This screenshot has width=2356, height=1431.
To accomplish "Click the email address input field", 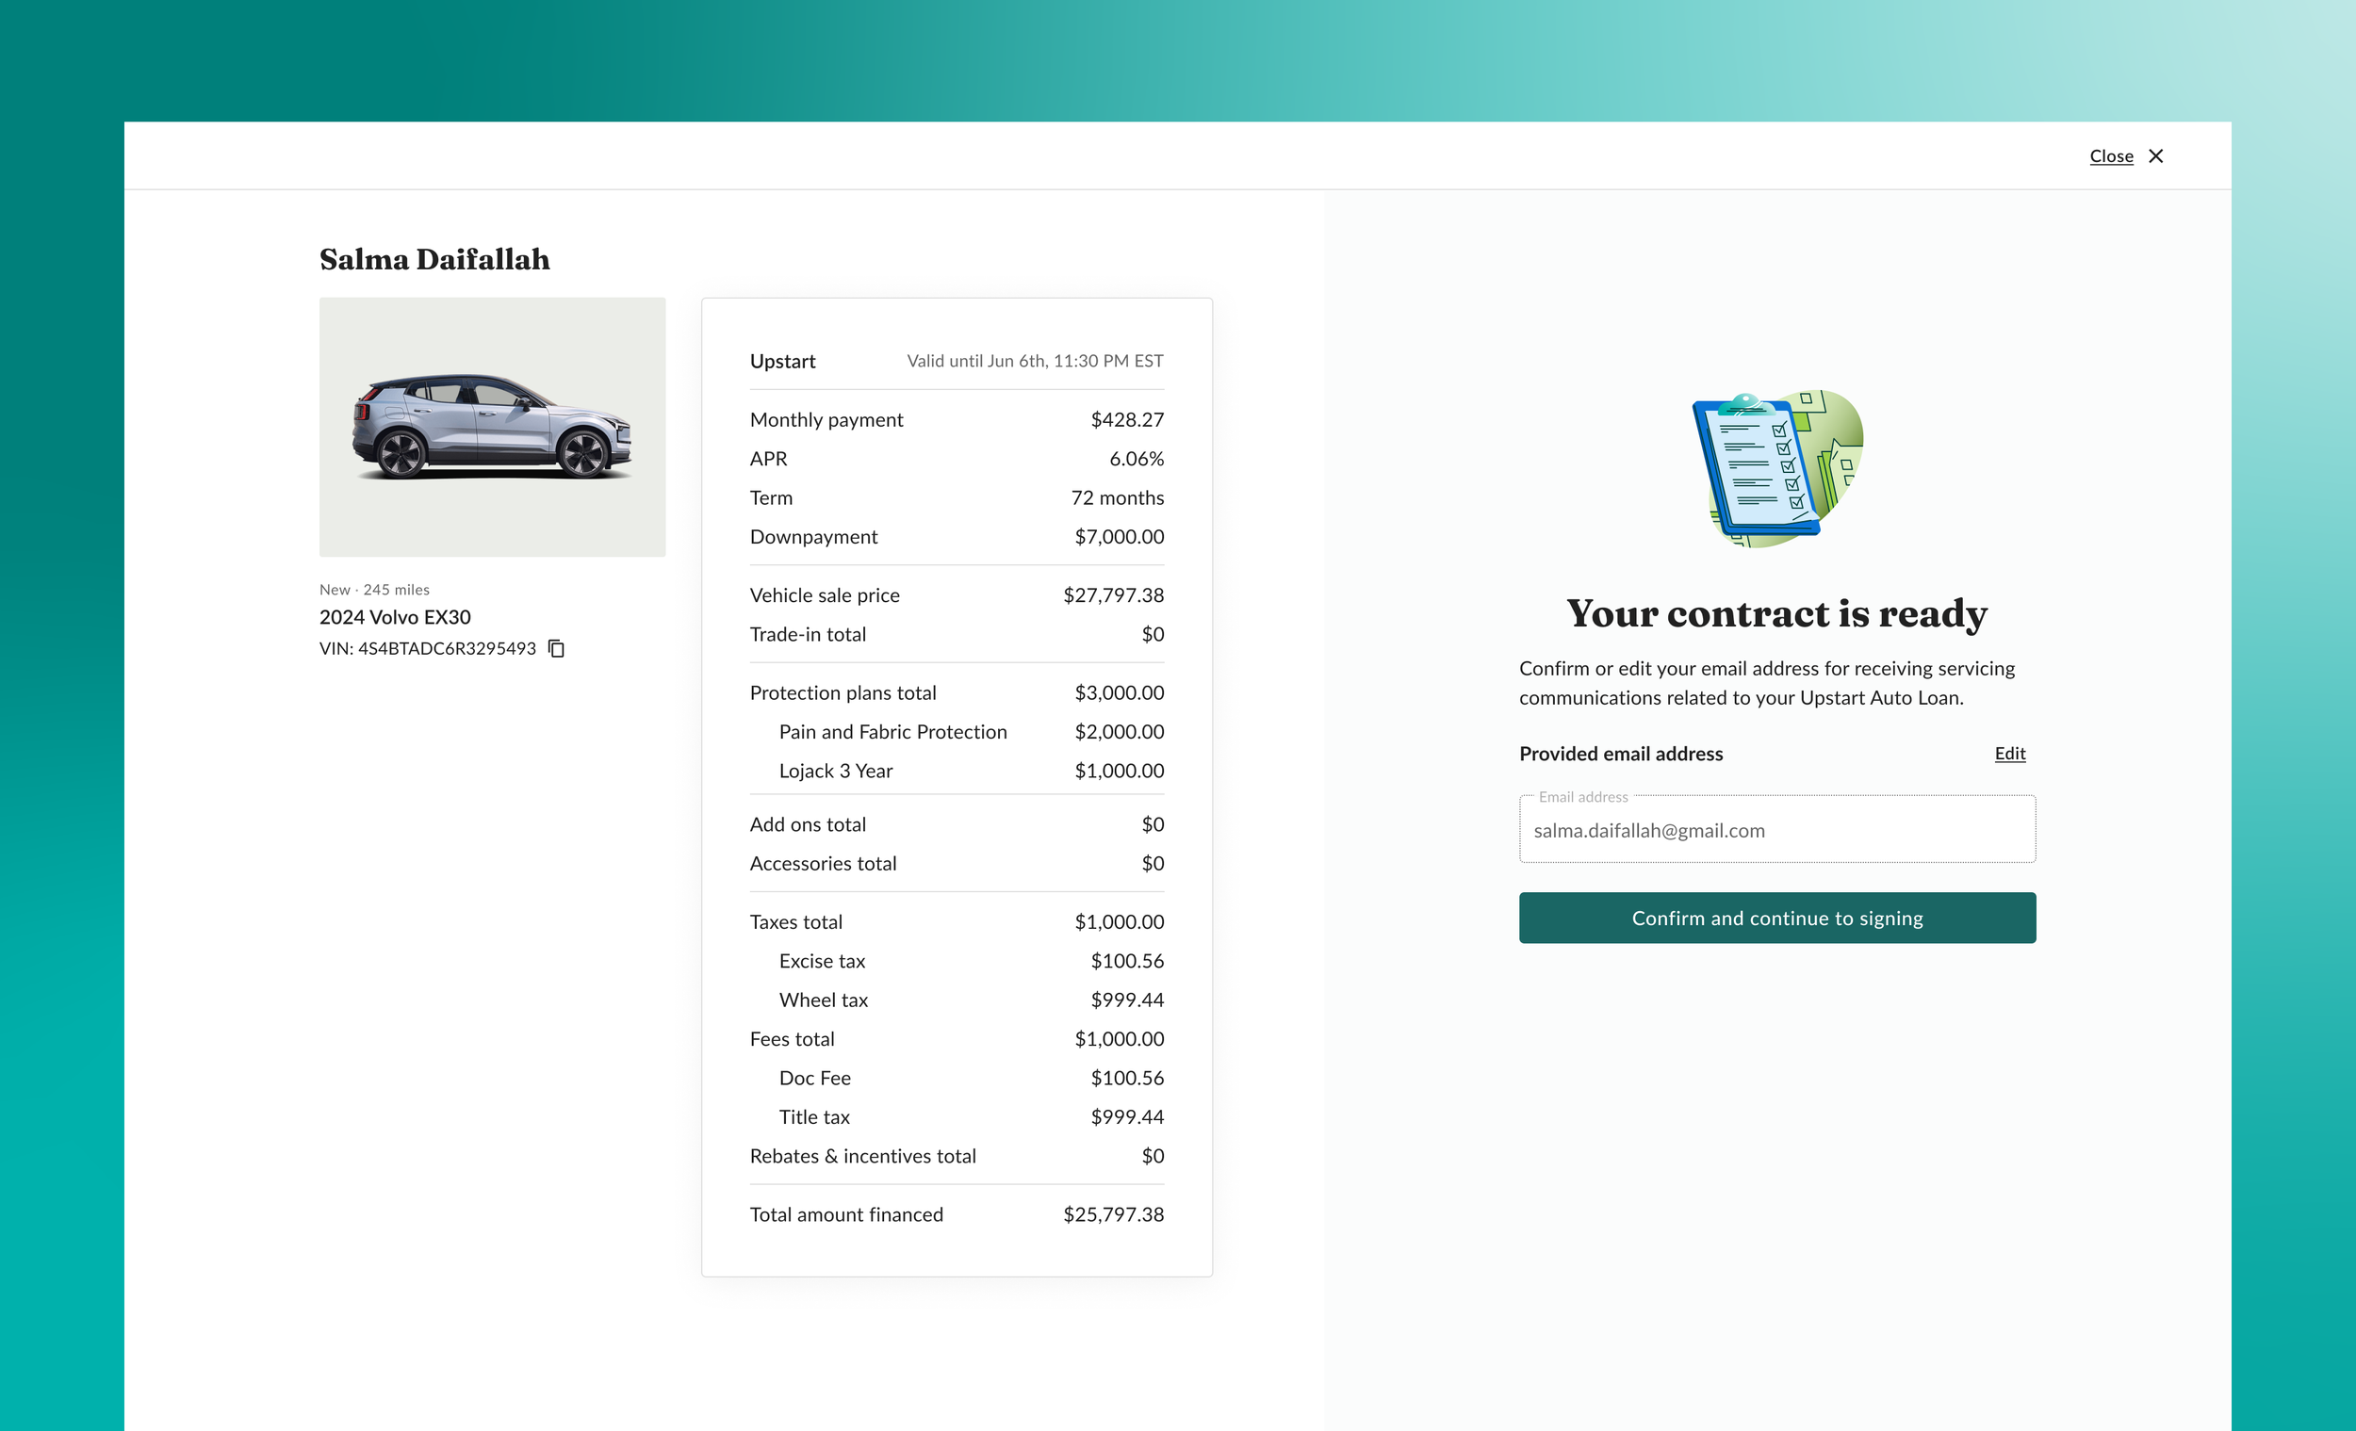I will (1776, 830).
